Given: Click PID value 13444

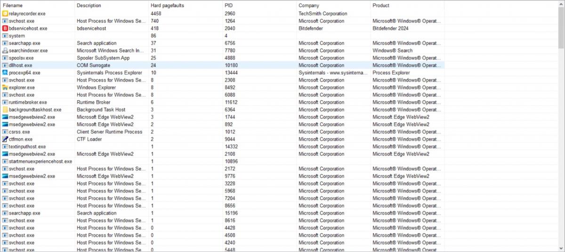Looking at the screenshot, I should point(231,73).
